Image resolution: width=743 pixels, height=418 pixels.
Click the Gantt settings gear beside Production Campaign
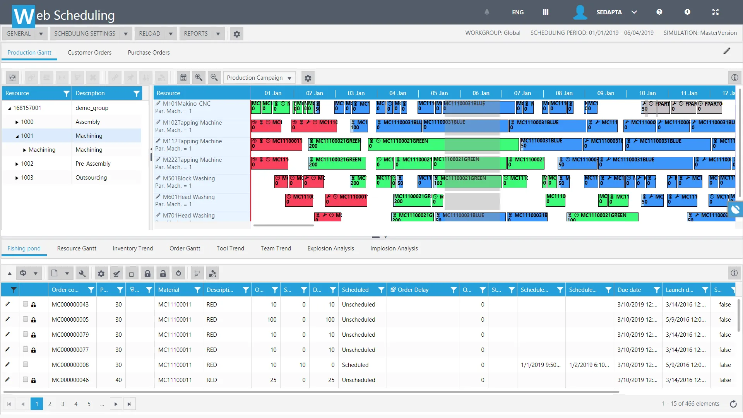[308, 78]
